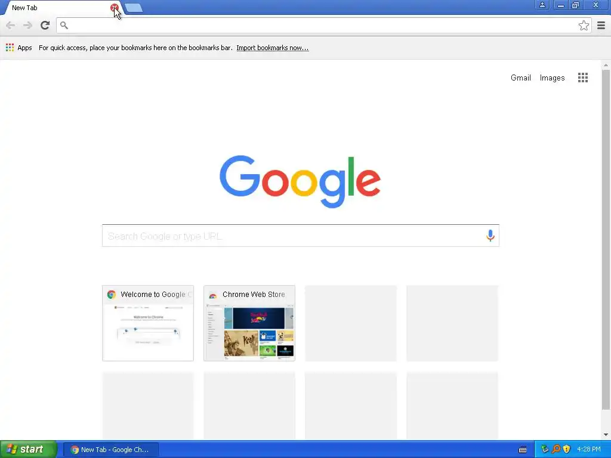Open the Google apps grid

tap(583, 78)
